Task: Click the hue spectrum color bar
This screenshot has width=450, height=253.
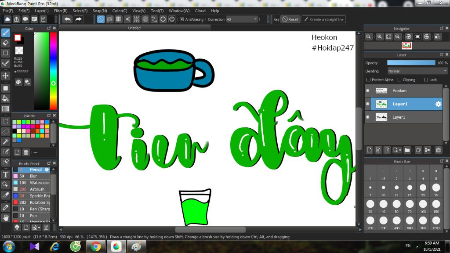Action: pos(53,71)
